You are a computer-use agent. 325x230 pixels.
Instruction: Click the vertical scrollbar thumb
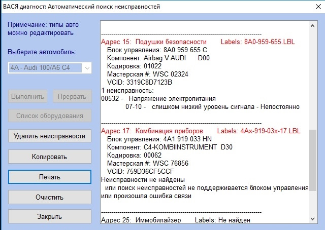[x=313, y=160]
